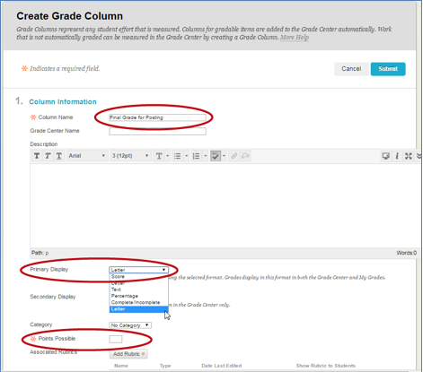The height and width of the screenshot is (372, 423).
Task: Select Percentage in Primary Display list
Action: point(125,296)
